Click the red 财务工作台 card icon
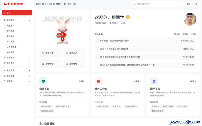This screenshot has height=126, width=202. 98,81
